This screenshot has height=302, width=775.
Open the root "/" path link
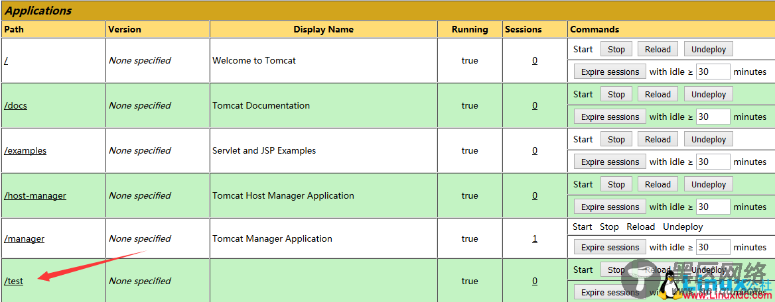[6, 61]
